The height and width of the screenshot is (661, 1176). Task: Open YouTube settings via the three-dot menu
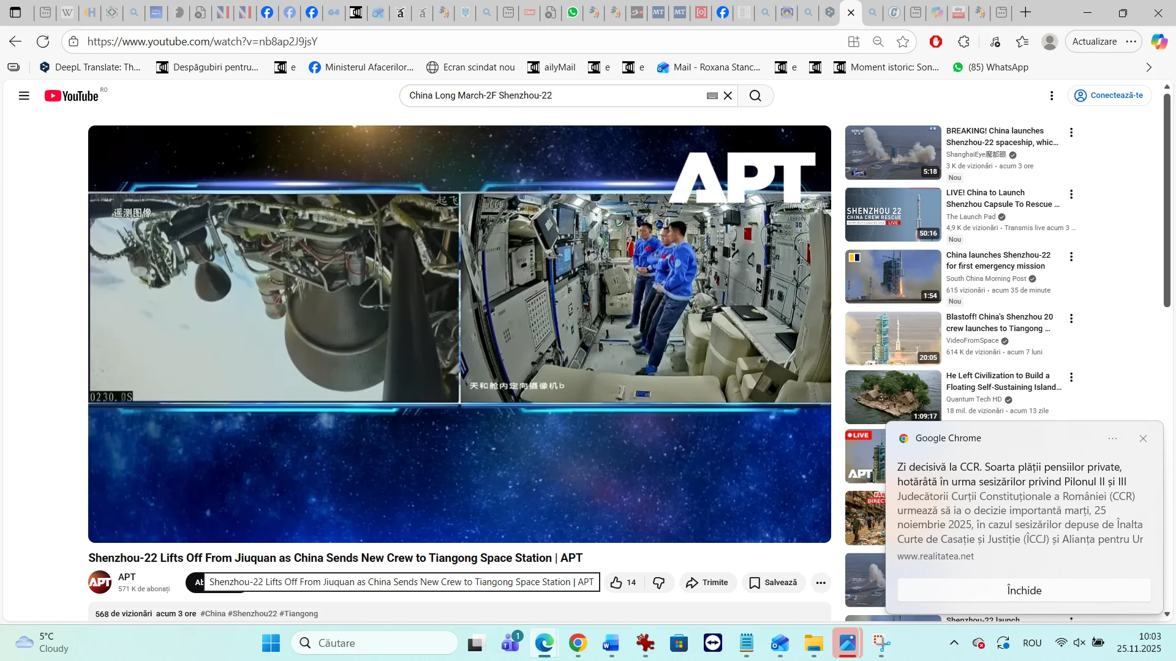tap(1052, 95)
